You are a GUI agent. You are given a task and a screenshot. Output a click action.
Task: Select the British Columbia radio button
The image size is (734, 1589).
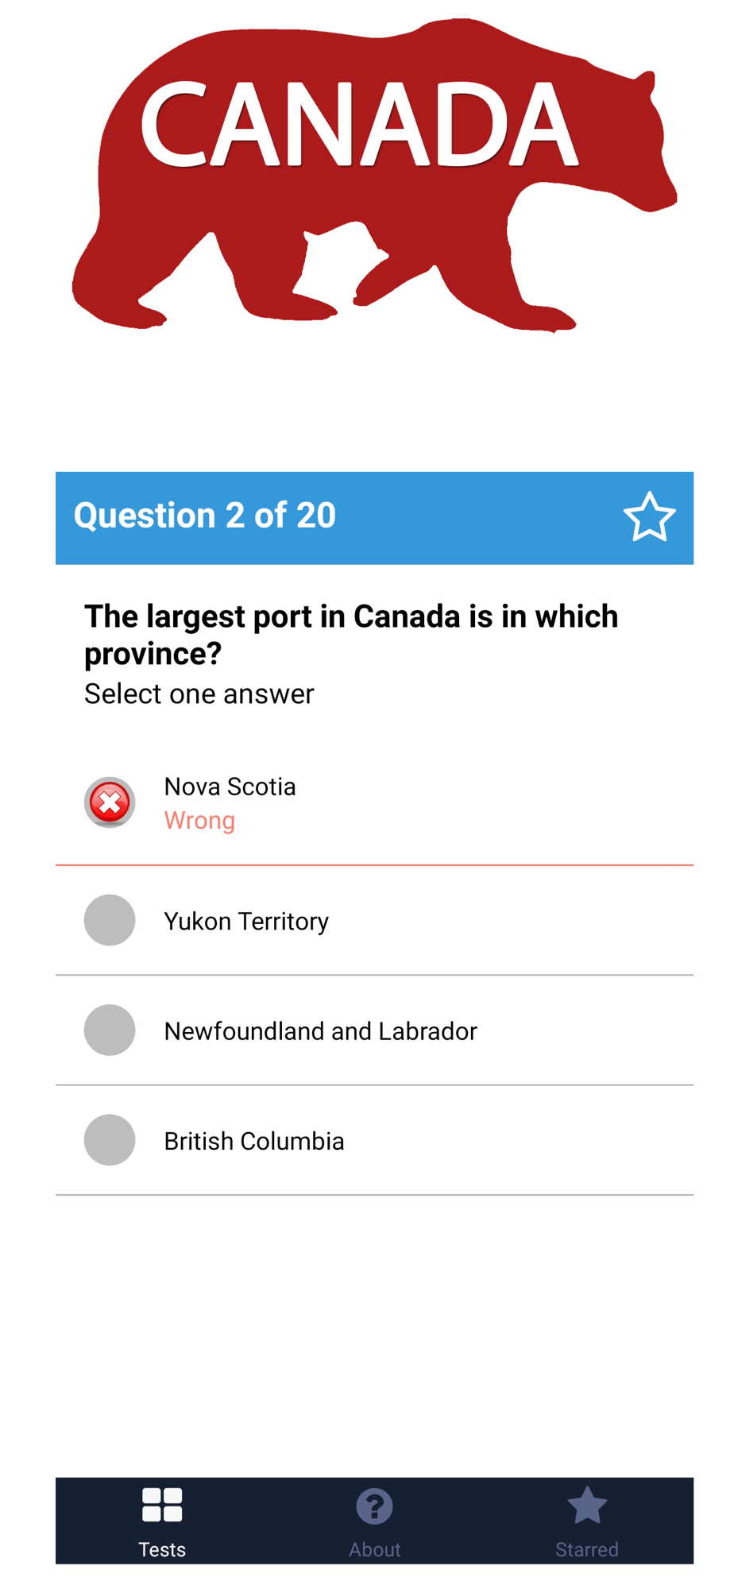click(110, 1140)
